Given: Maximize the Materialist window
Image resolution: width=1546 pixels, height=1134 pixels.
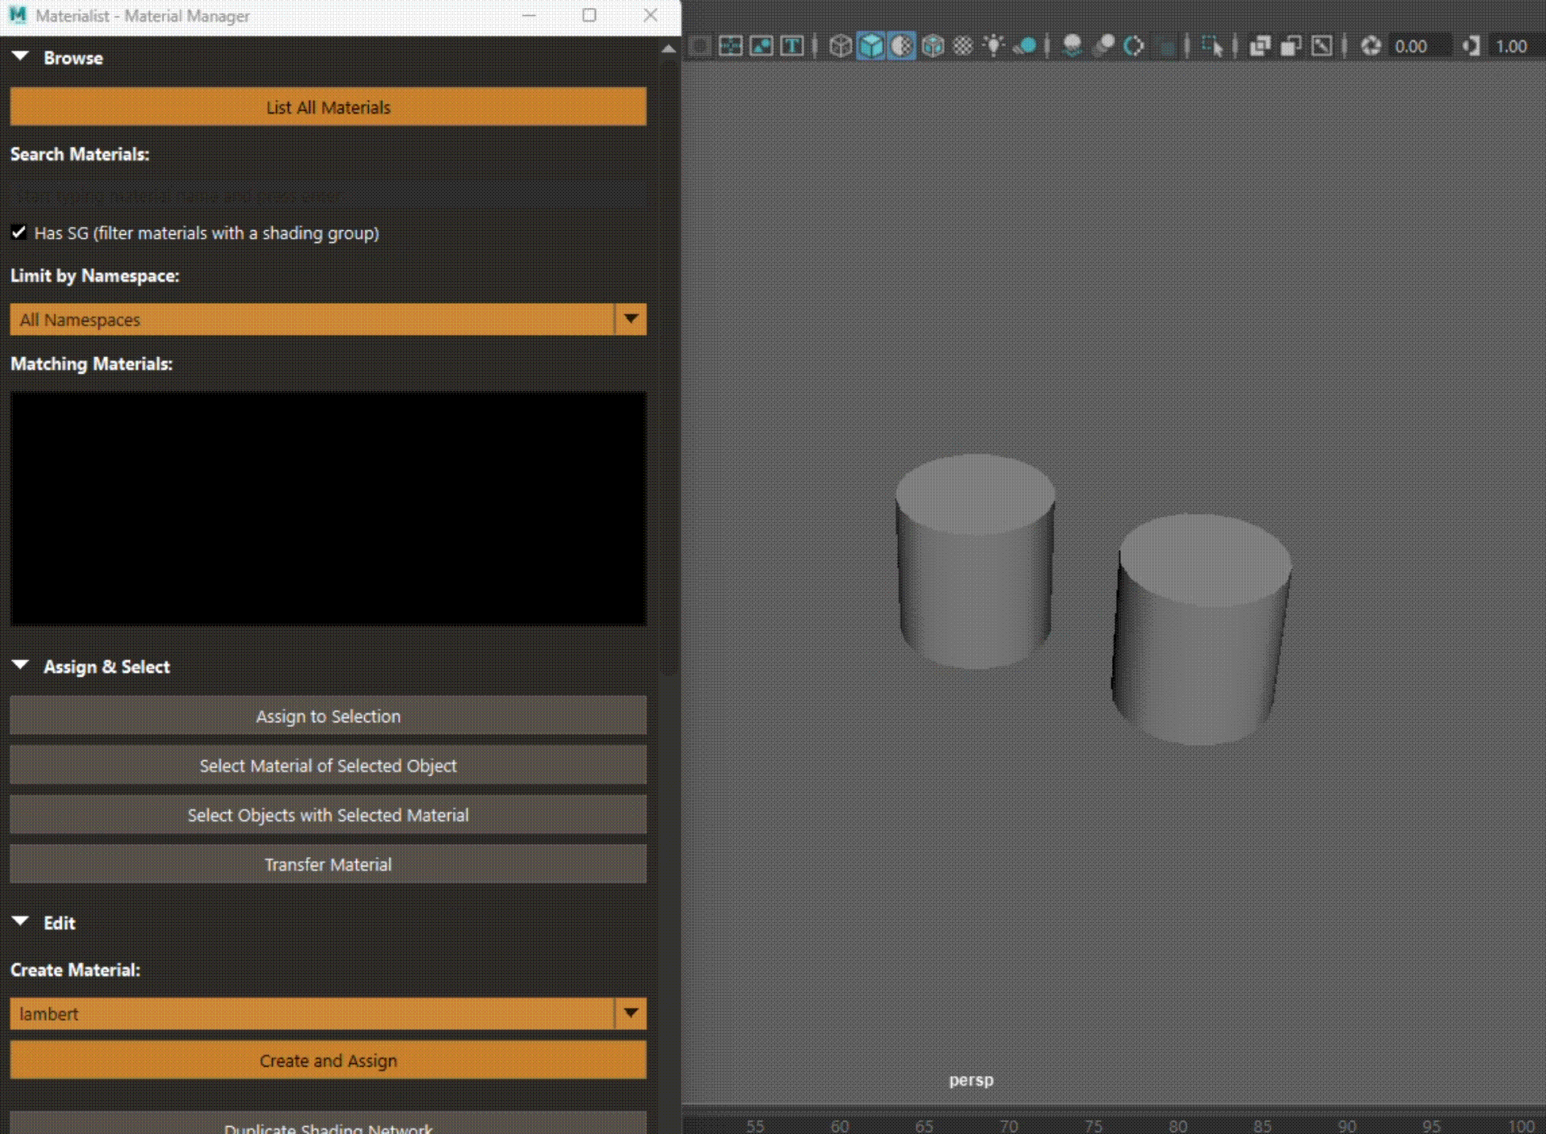Looking at the screenshot, I should pyautogui.click(x=589, y=15).
